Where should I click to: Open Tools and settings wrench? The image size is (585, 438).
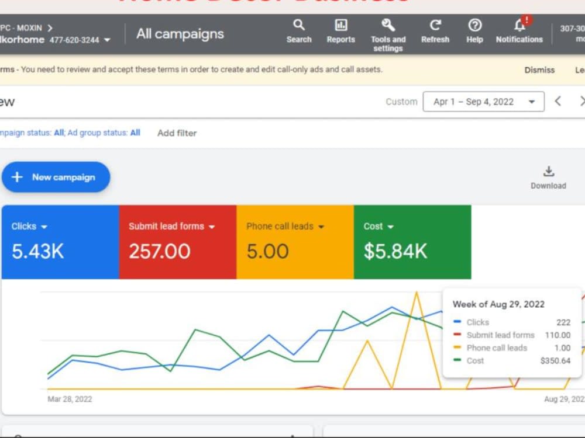[388, 25]
